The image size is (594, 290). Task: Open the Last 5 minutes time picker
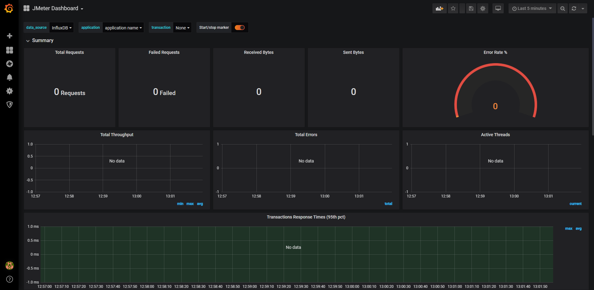[x=532, y=8]
